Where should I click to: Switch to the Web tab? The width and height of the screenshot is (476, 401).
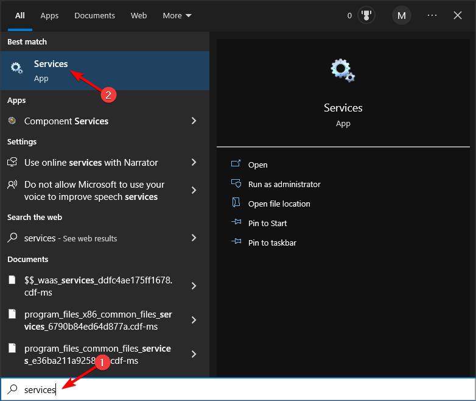pos(139,15)
